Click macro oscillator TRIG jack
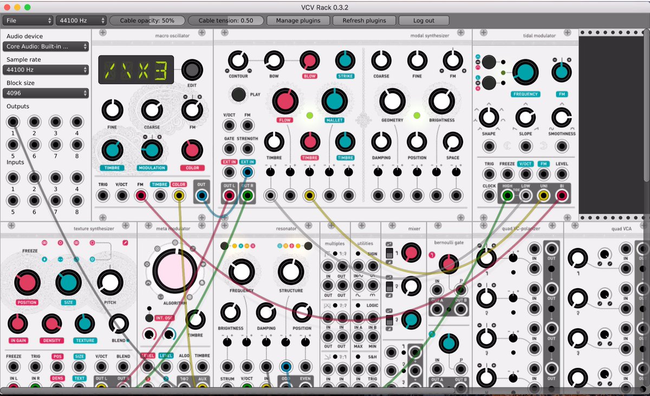This screenshot has height=396, width=650. [103, 196]
